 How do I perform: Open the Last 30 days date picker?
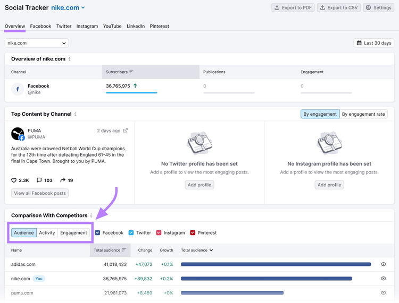(374, 43)
